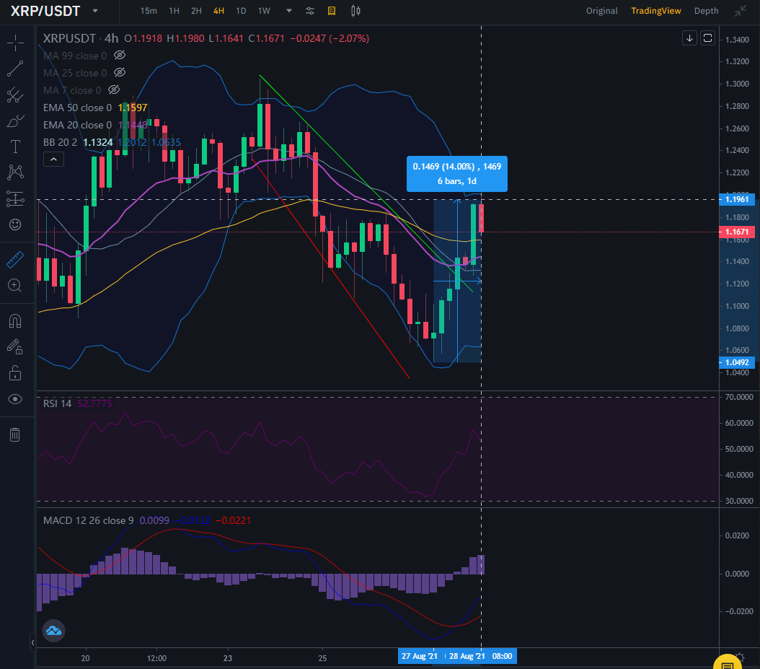Click the chart settings gear at bottom right
The width and height of the screenshot is (760, 669).
(740, 658)
